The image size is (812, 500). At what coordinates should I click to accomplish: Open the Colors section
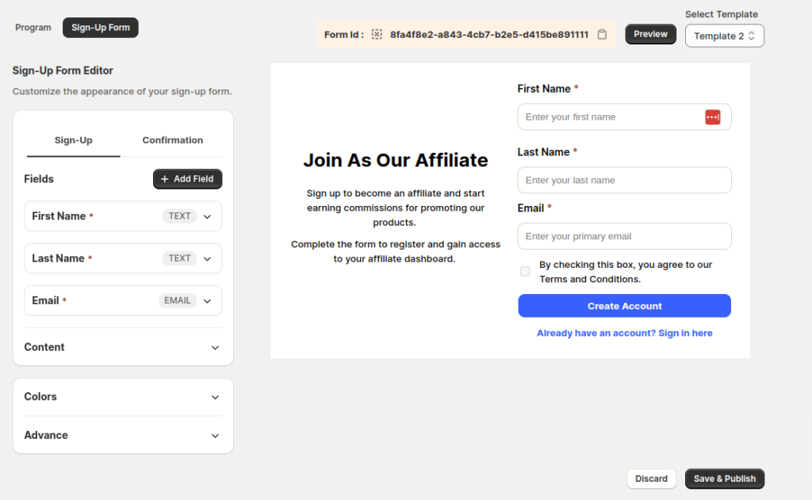[x=214, y=397]
